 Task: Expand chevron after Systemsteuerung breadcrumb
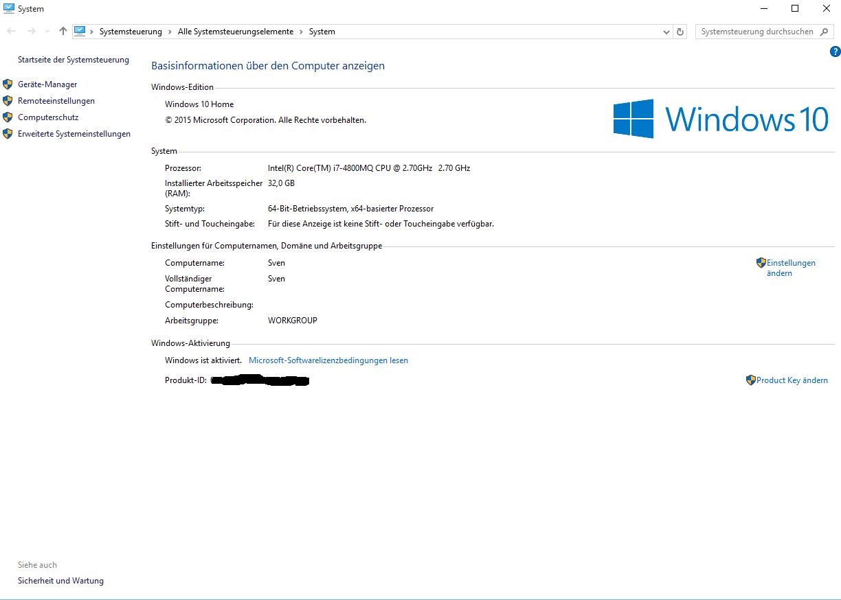coord(170,32)
